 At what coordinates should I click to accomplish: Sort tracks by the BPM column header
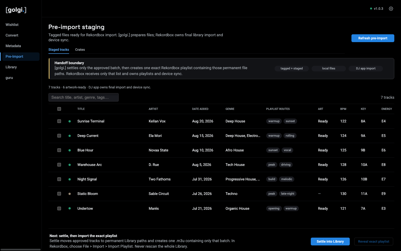pos(343,109)
